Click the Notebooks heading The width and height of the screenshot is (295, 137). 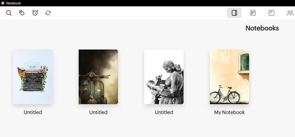coord(262,28)
